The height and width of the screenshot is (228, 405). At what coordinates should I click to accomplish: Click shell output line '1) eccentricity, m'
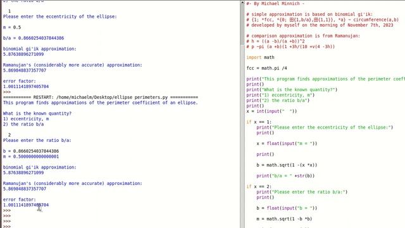[26, 118]
